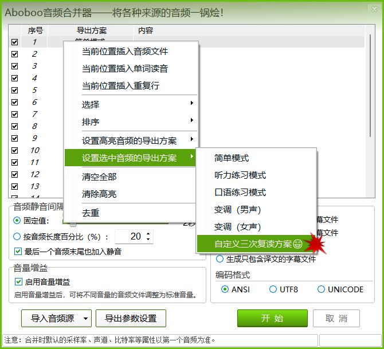Click row number 3 in list

[x=34, y=66]
